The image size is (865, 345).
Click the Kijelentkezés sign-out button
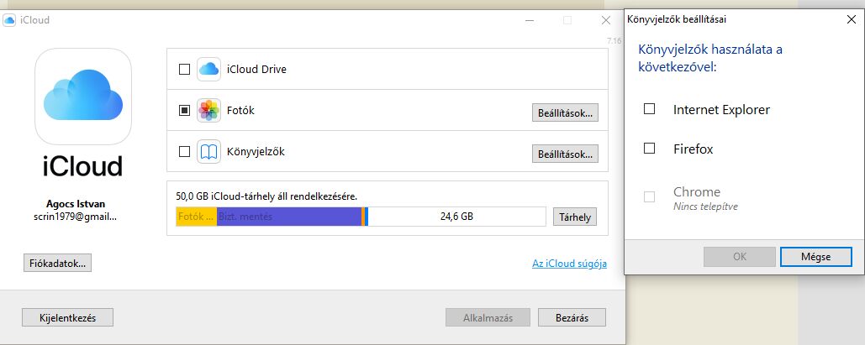tap(68, 317)
